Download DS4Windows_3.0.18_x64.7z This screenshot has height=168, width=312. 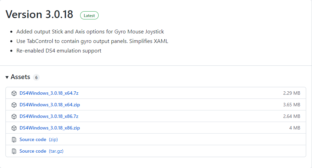(x=49, y=93)
